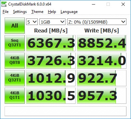Expand the 1GiB test size dropdown

point(52,22)
